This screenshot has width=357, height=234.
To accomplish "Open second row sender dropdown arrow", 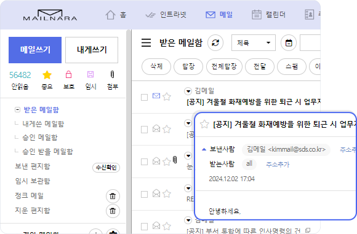I will coord(188,123).
